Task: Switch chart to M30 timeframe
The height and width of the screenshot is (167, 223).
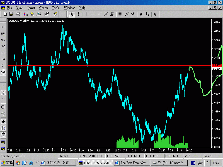Action: (3, 46)
